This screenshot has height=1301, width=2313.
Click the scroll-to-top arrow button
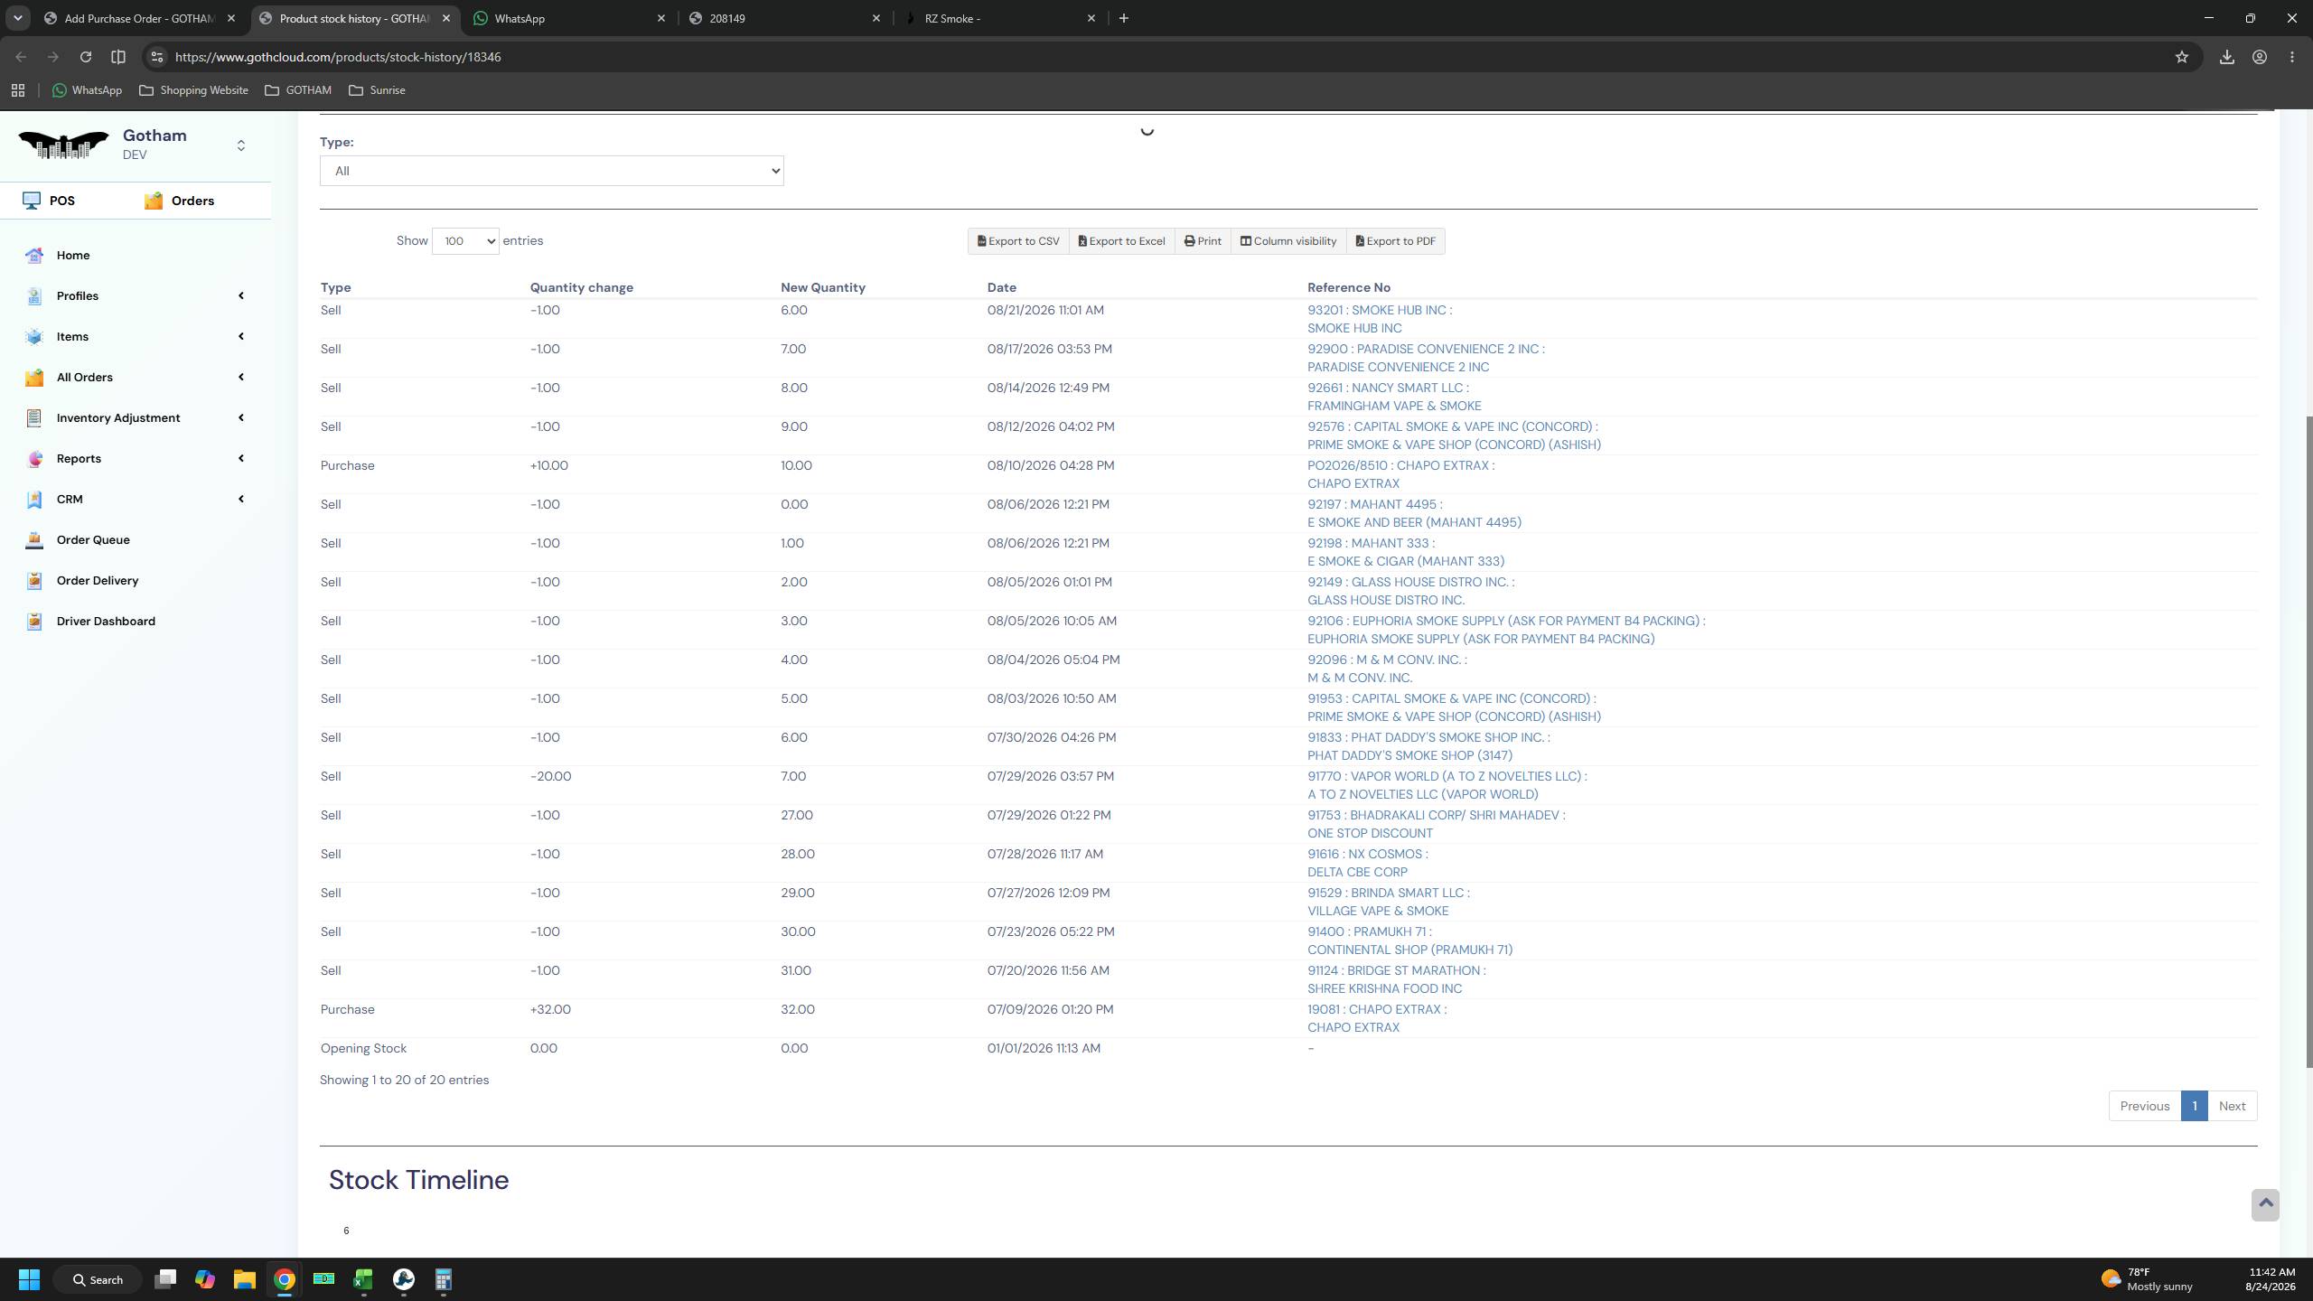click(x=2265, y=1204)
